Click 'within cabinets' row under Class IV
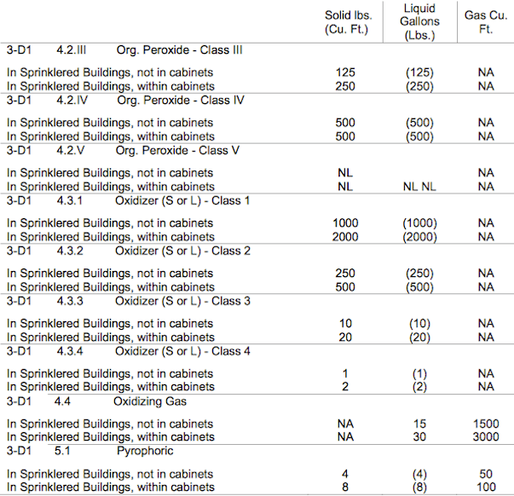 pos(257,136)
